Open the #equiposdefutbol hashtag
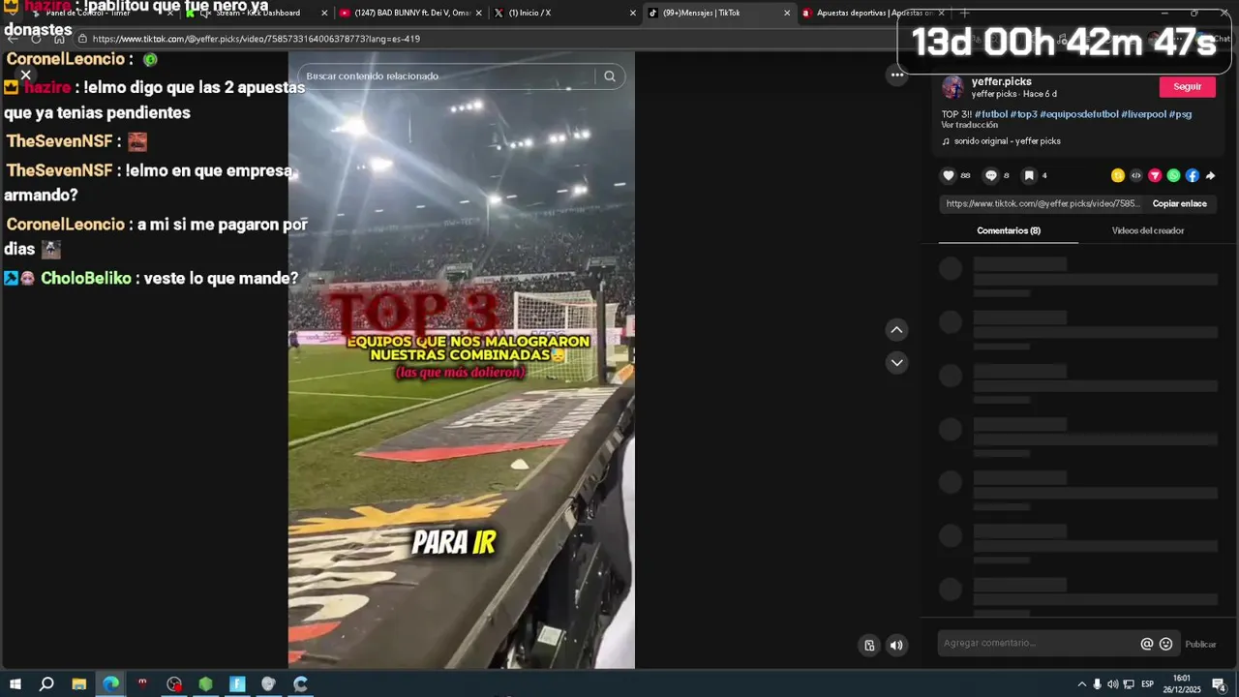Image resolution: width=1239 pixels, height=697 pixels. (x=1079, y=114)
